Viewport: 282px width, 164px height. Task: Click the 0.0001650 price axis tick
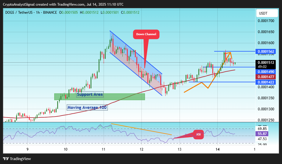(x=266, y=32)
